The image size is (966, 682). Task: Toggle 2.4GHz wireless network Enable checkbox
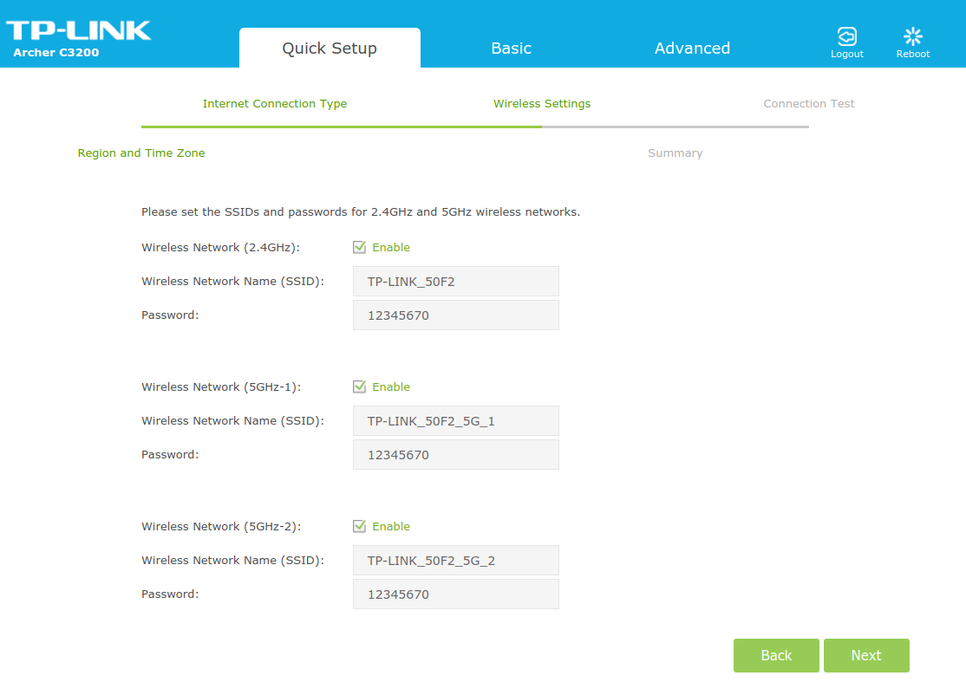[360, 248]
